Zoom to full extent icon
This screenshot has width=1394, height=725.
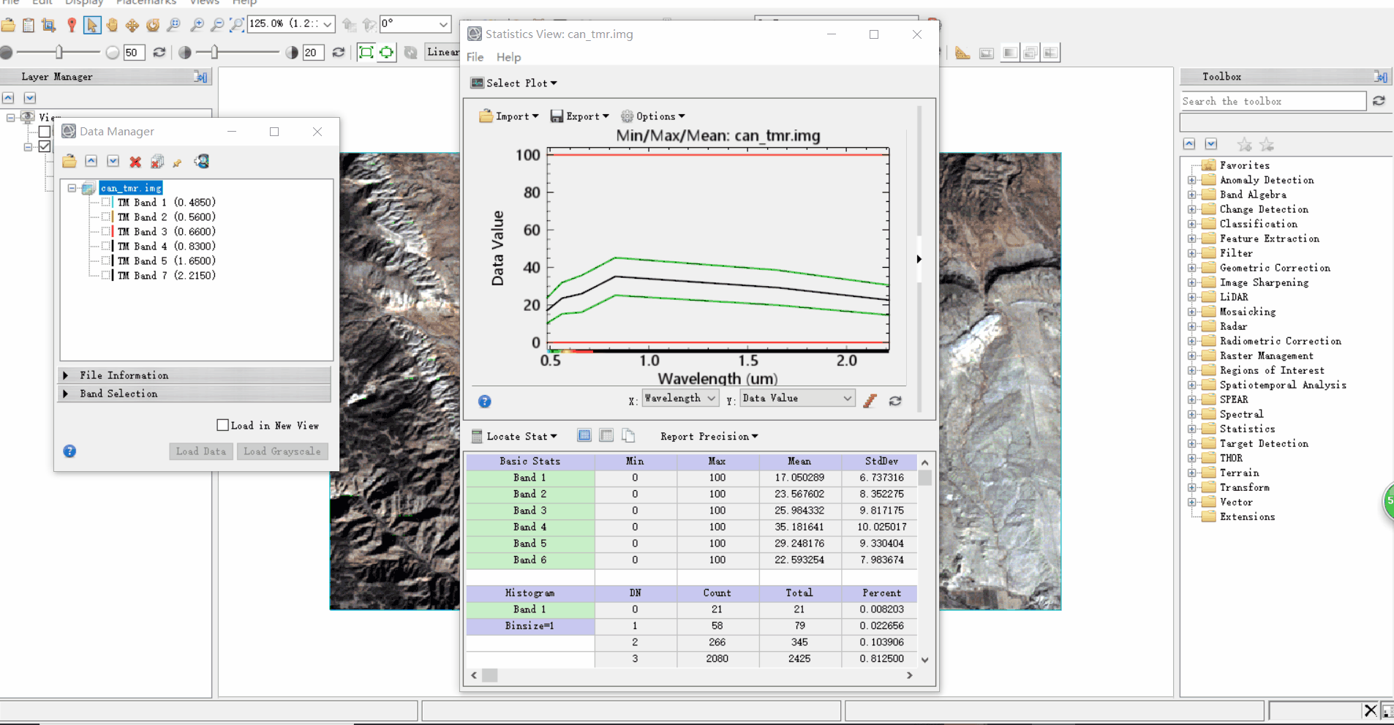(237, 26)
